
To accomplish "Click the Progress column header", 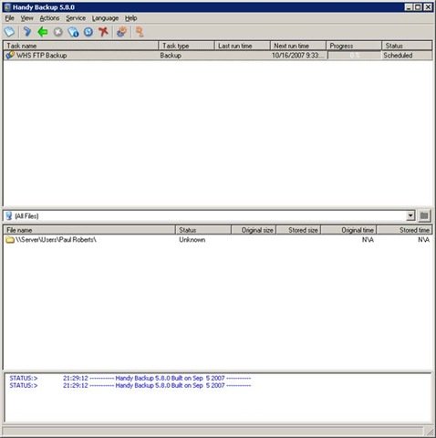I will tap(354, 46).
